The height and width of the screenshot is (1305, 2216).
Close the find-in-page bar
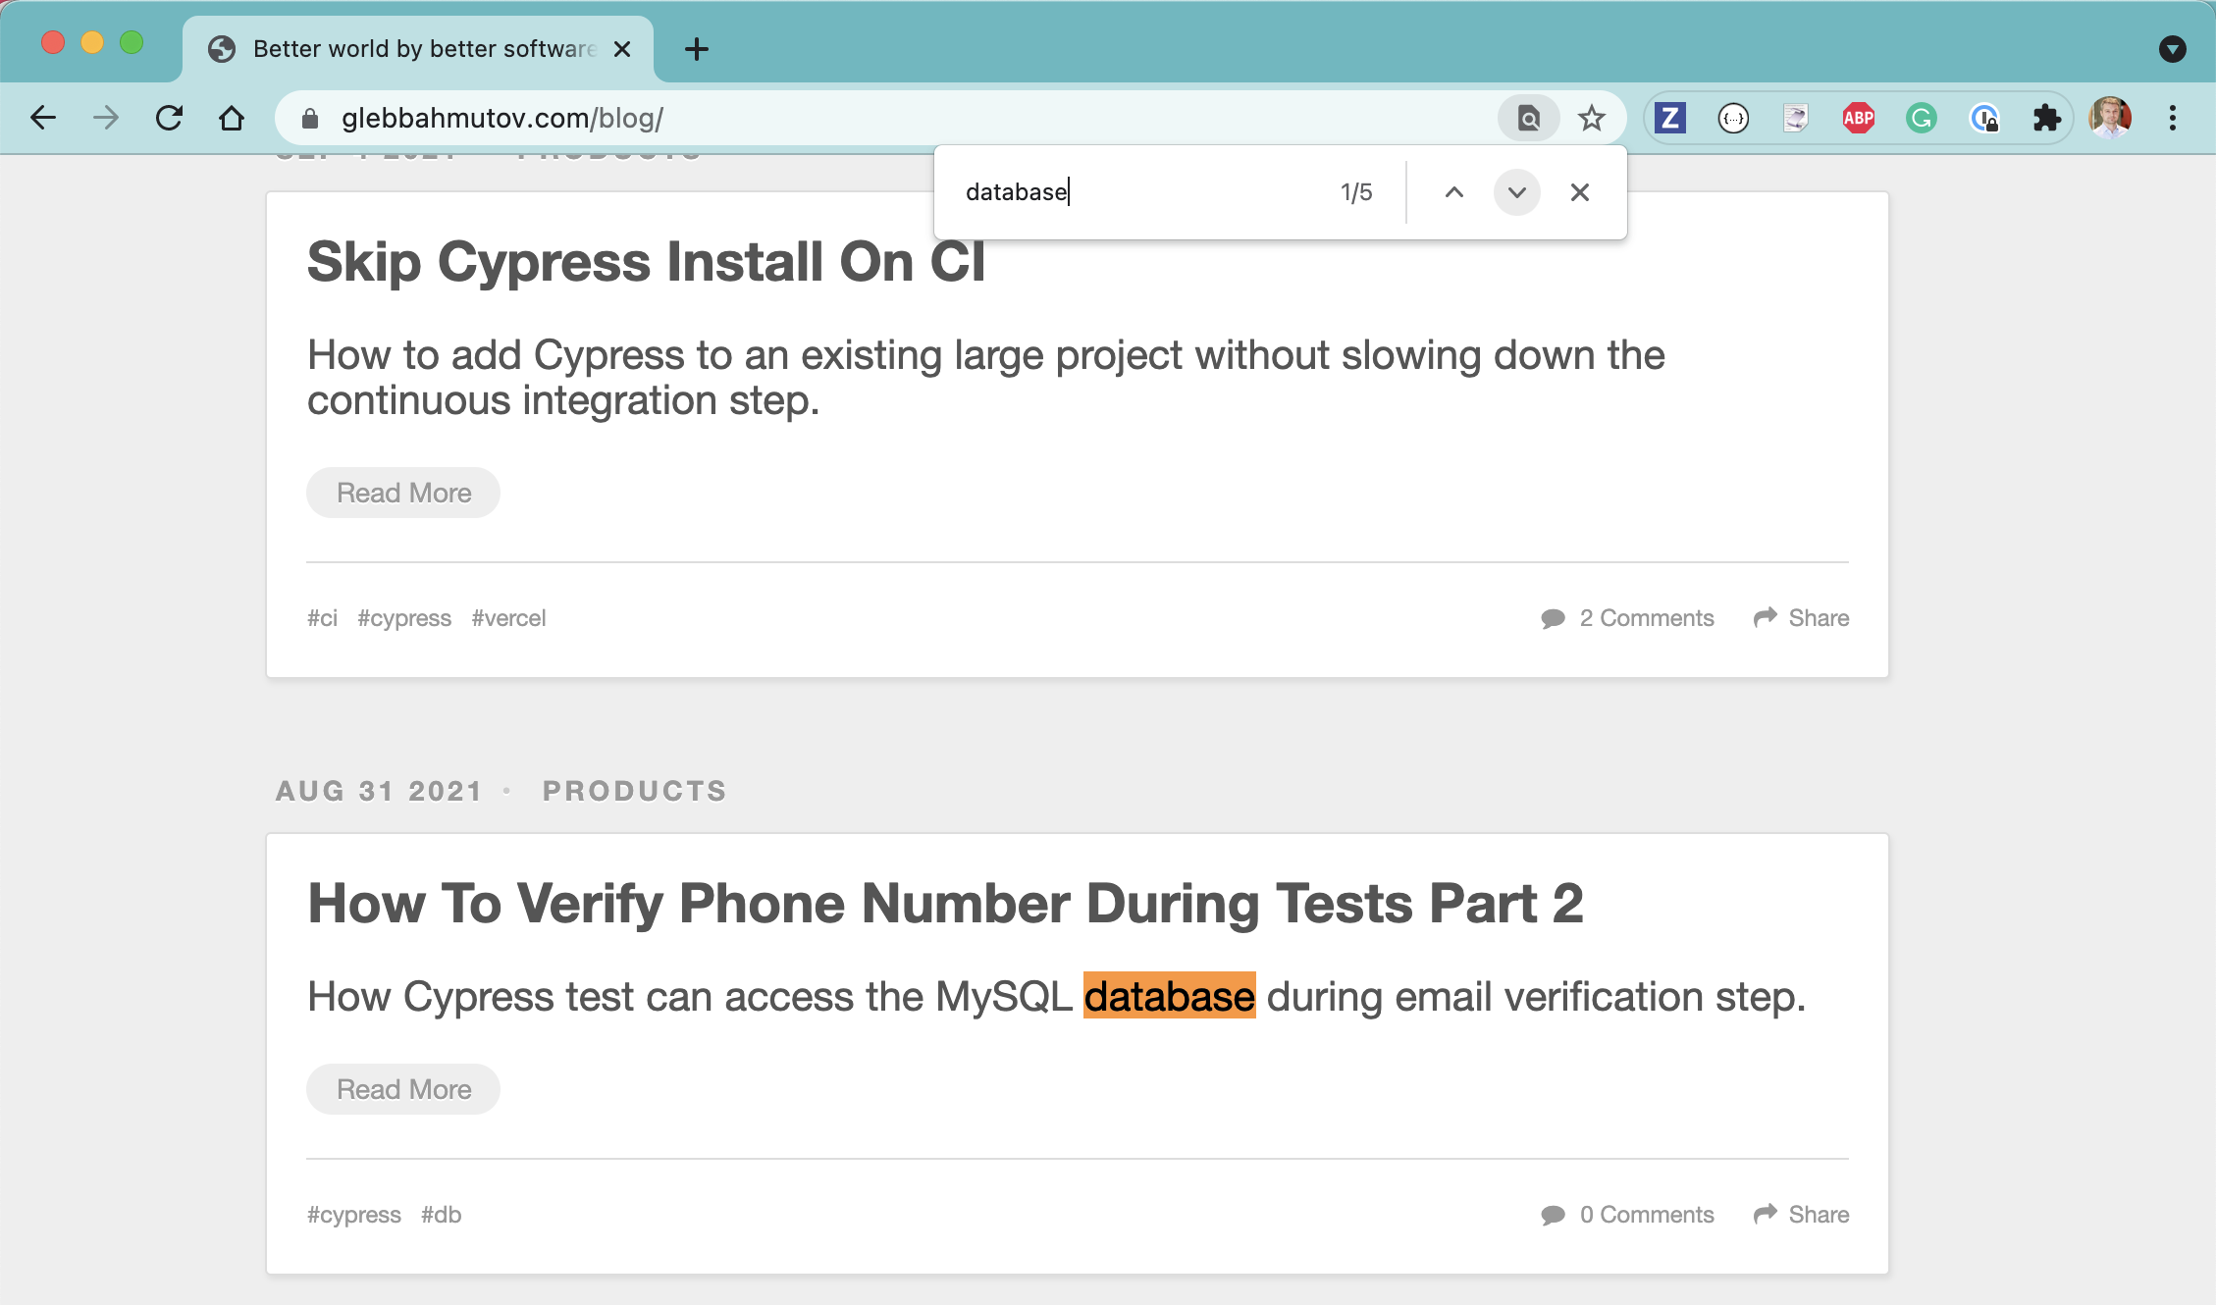click(x=1579, y=192)
